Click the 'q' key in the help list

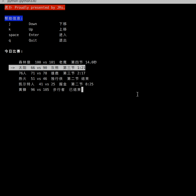click(10, 41)
